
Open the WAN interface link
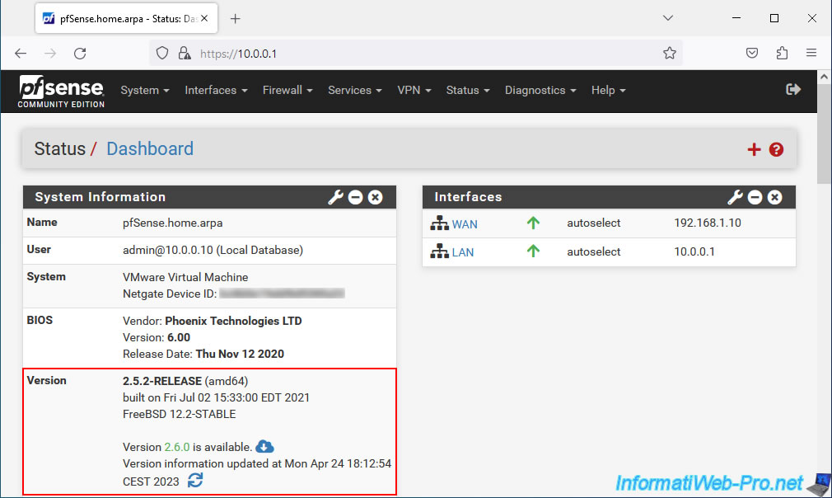click(465, 224)
